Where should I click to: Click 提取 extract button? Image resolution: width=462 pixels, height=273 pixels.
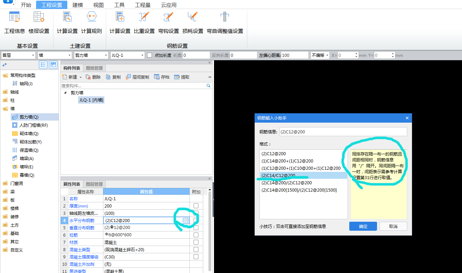(x=182, y=77)
